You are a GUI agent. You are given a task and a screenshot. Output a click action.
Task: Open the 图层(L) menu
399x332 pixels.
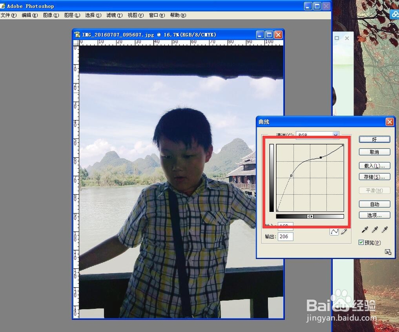click(72, 15)
